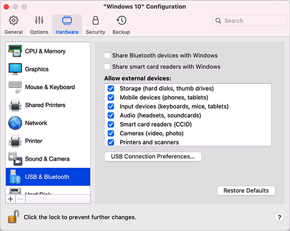Select Graphics in the hardware list
The height and width of the screenshot is (231, 290).
[x=48, y=69]
